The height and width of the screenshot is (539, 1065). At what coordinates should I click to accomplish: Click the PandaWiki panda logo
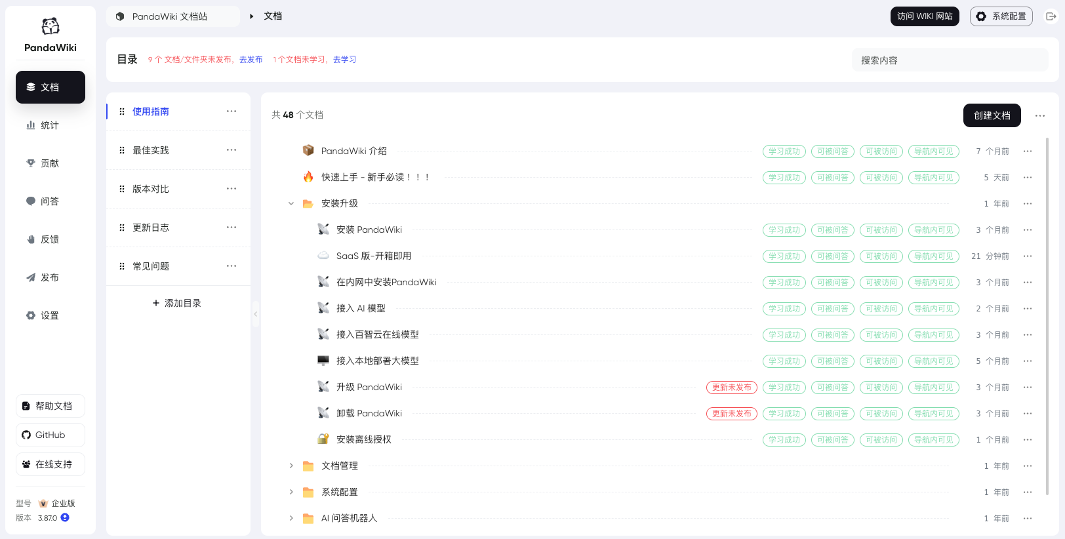point(50,26)
